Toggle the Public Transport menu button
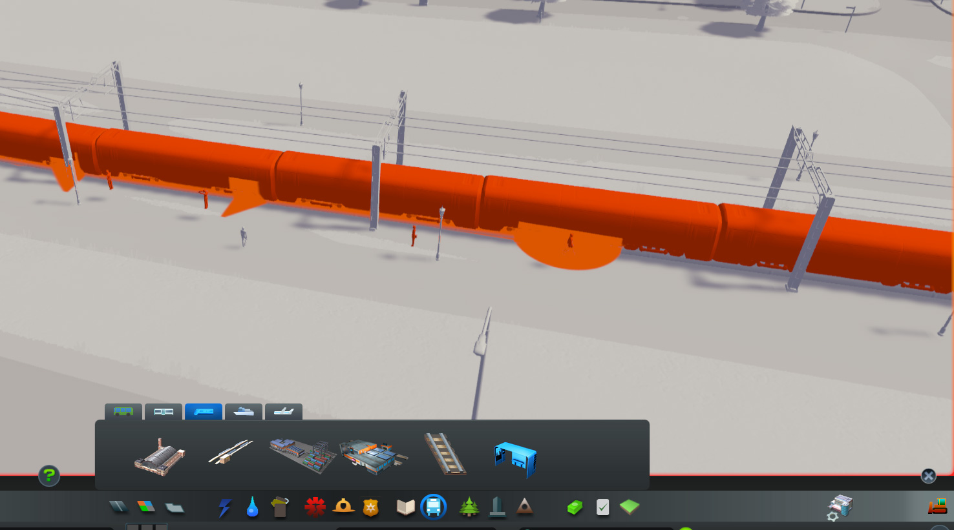The width and height of the screenshot is (954, 530). (x=434, y=507)
